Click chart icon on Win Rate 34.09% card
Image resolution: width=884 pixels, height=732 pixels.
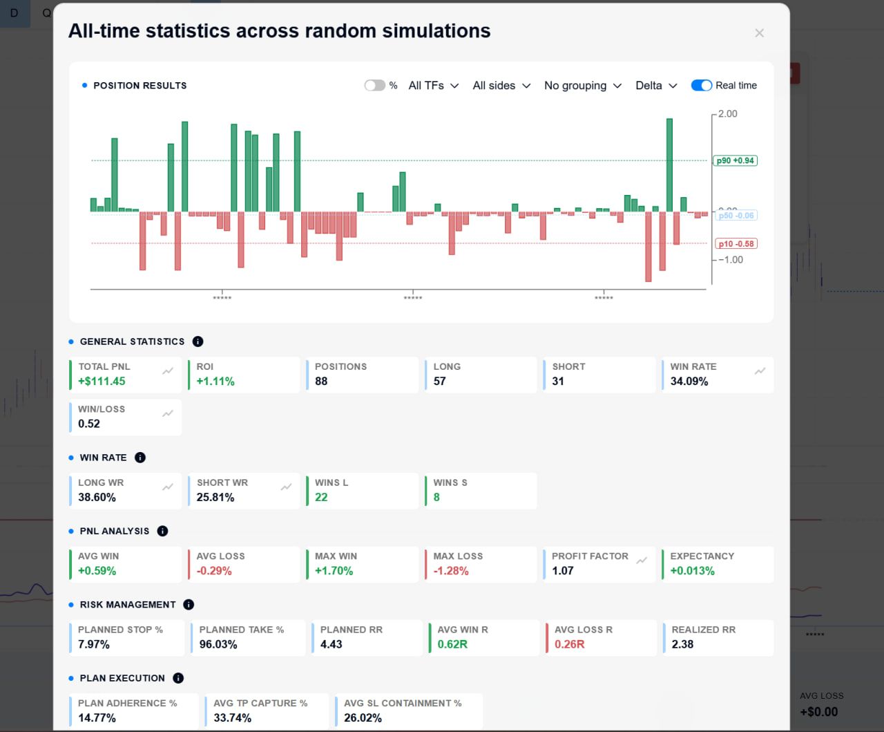pos(760,371)
